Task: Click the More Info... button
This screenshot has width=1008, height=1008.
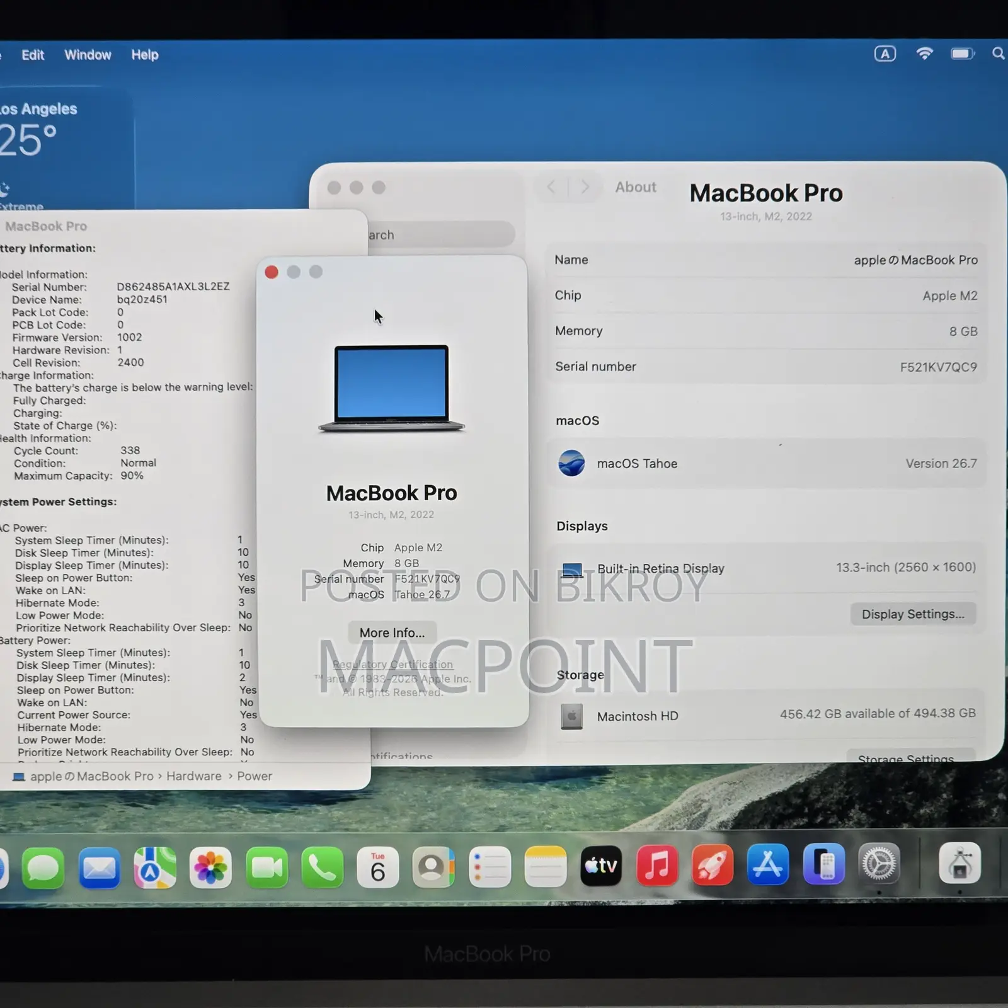Action: pyautogui.click(x=392, y=633)
